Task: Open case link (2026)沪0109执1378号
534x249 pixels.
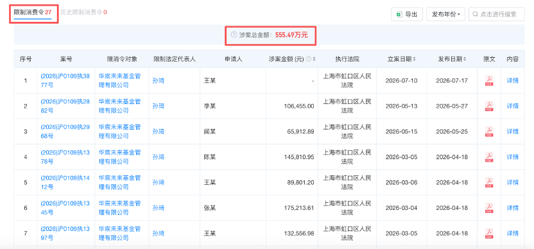Action: click(65, 157)
